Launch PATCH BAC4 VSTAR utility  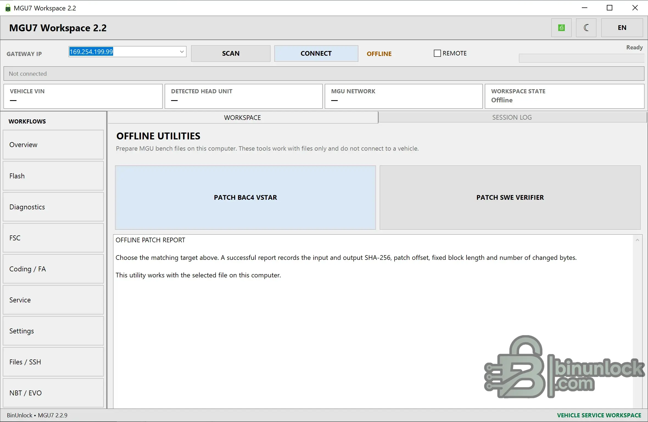tap(245, 198)
